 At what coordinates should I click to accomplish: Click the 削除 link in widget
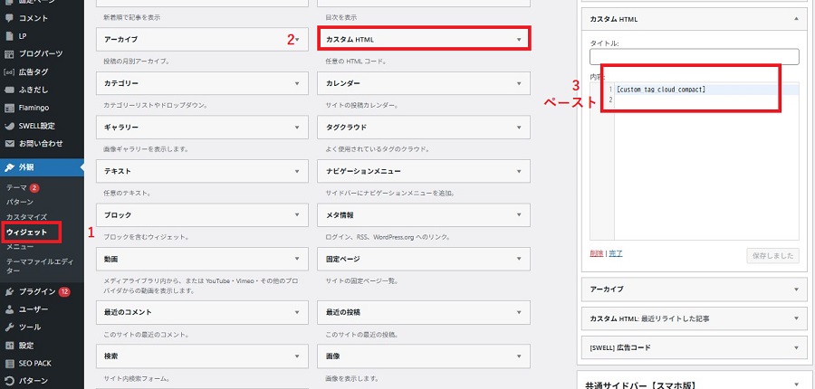596,254
